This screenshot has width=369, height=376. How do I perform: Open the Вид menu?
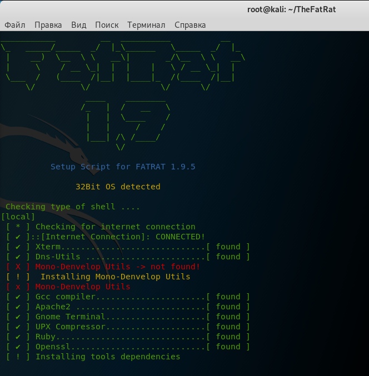(79, 25)
